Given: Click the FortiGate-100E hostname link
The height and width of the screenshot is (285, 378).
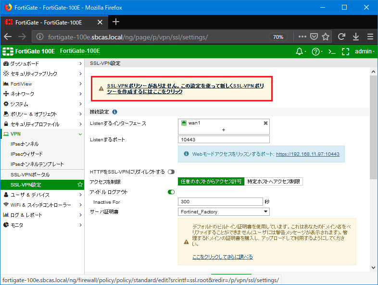Looking at the screenshot, I should point(80,51).
